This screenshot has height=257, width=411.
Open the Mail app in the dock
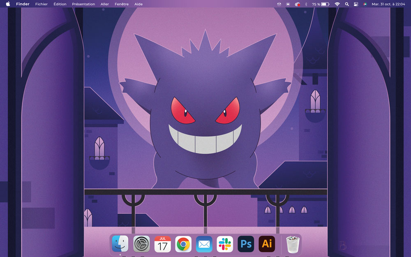(204, 243)
